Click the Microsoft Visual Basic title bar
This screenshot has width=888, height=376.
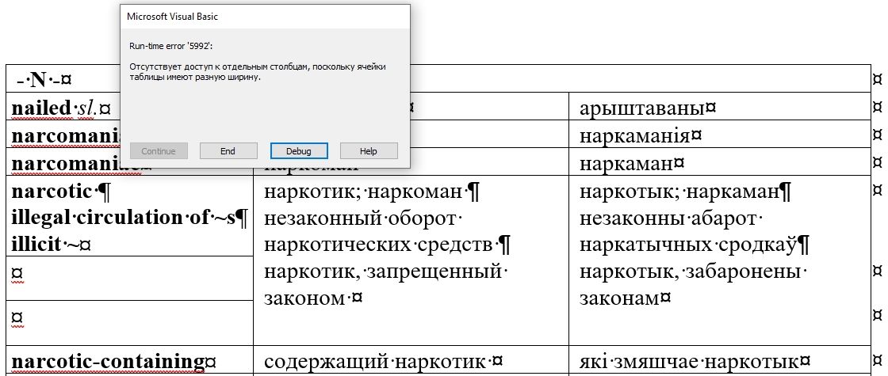click(x=265, y=17)
